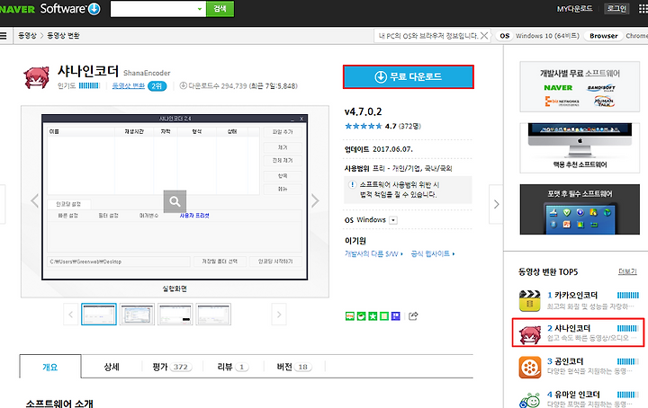The height and width of the screenshot is (408, 648).
Task: Click the 샤나인코더 icon in TOP5
Action: tap(530, 334)
